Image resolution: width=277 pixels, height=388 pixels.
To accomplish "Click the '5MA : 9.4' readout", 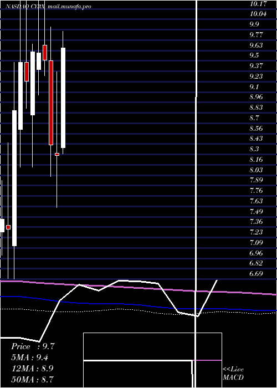I will point(30,358).
